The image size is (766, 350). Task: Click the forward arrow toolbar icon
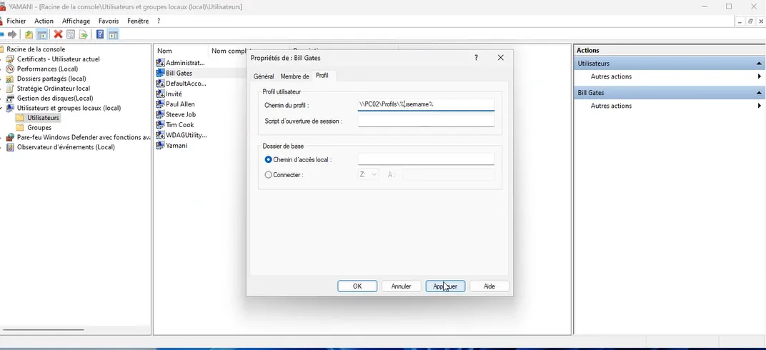12,34
